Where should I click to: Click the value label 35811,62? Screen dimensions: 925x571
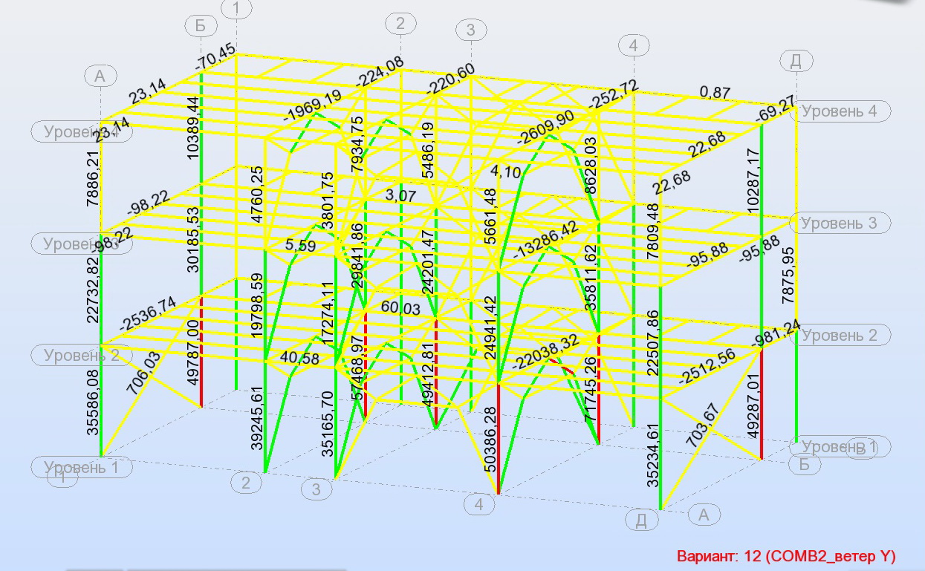(590, 278)
